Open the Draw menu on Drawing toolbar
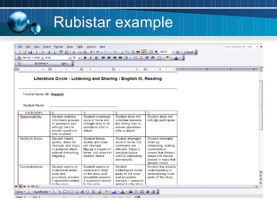The height and width of the screenshot is (207, 277). 21,192
